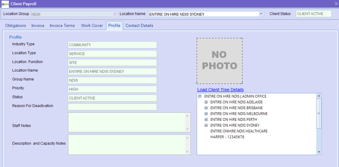
Task: Click the NO PHOTO placeholder image
Action: pos(220,61)
